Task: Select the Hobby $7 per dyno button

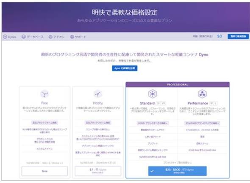Action: (x=98, y=171)
